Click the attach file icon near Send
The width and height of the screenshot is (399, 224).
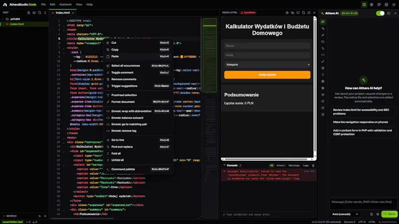point(372,214)
